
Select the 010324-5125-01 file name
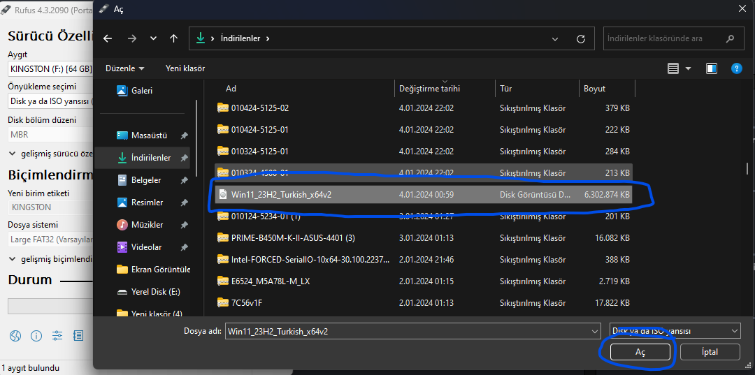pos(260,151)
